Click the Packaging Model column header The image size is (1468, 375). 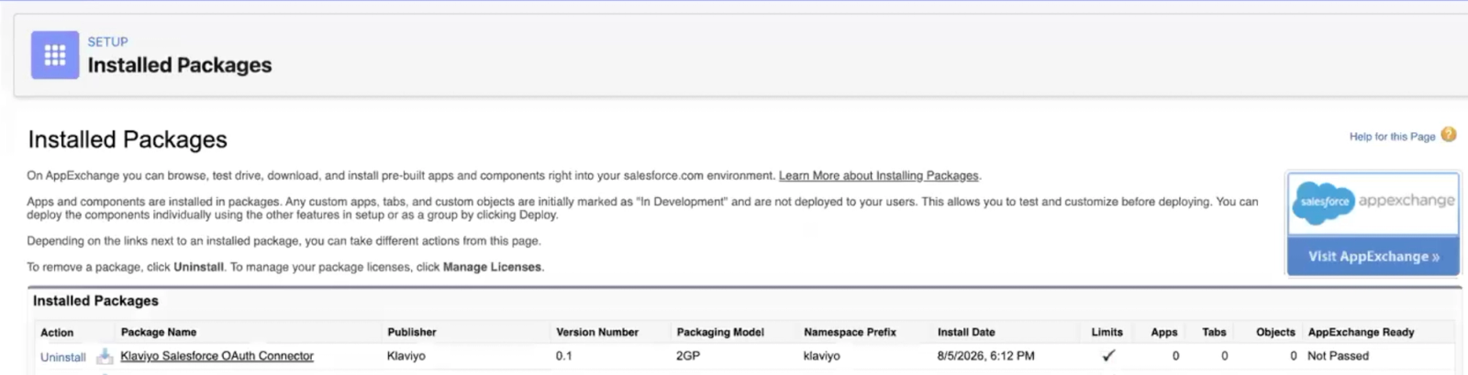click(x=720, y=333)
